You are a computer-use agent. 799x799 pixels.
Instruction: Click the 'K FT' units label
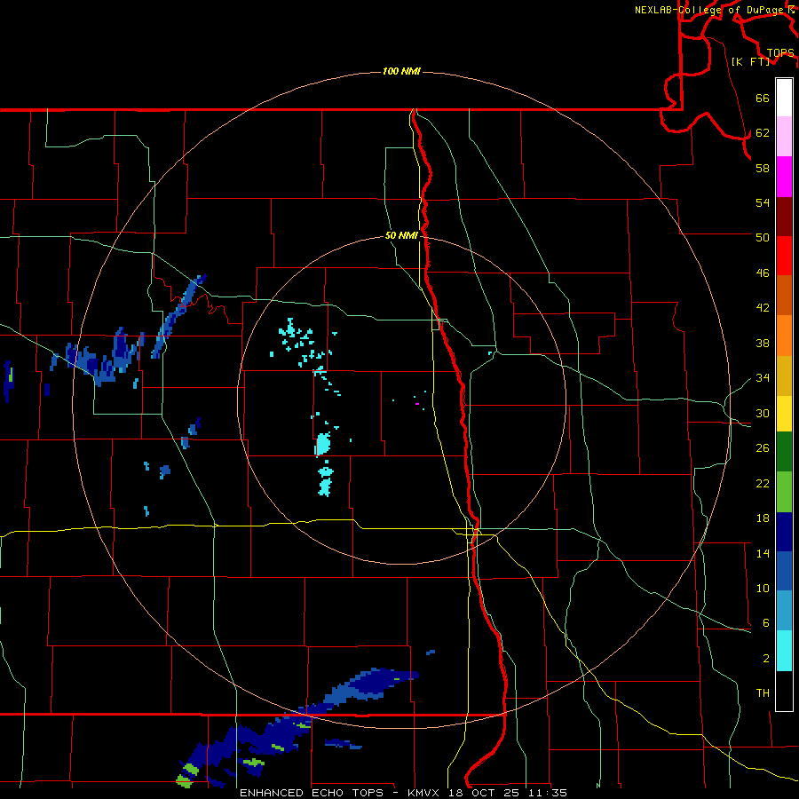(x=750, y=61)
